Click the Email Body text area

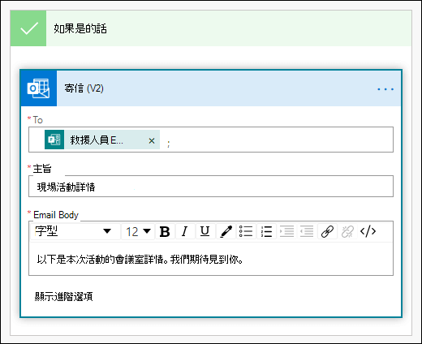tap(211, 259)
